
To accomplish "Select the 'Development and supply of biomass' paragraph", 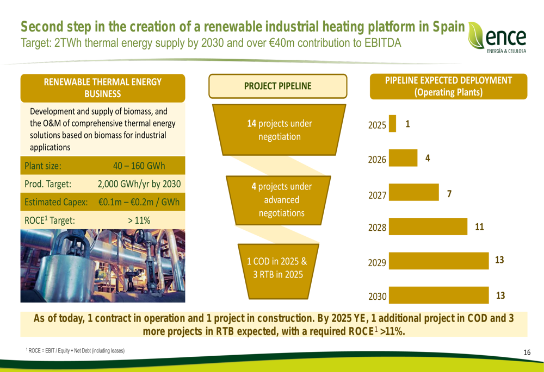I will coord(103,129).
